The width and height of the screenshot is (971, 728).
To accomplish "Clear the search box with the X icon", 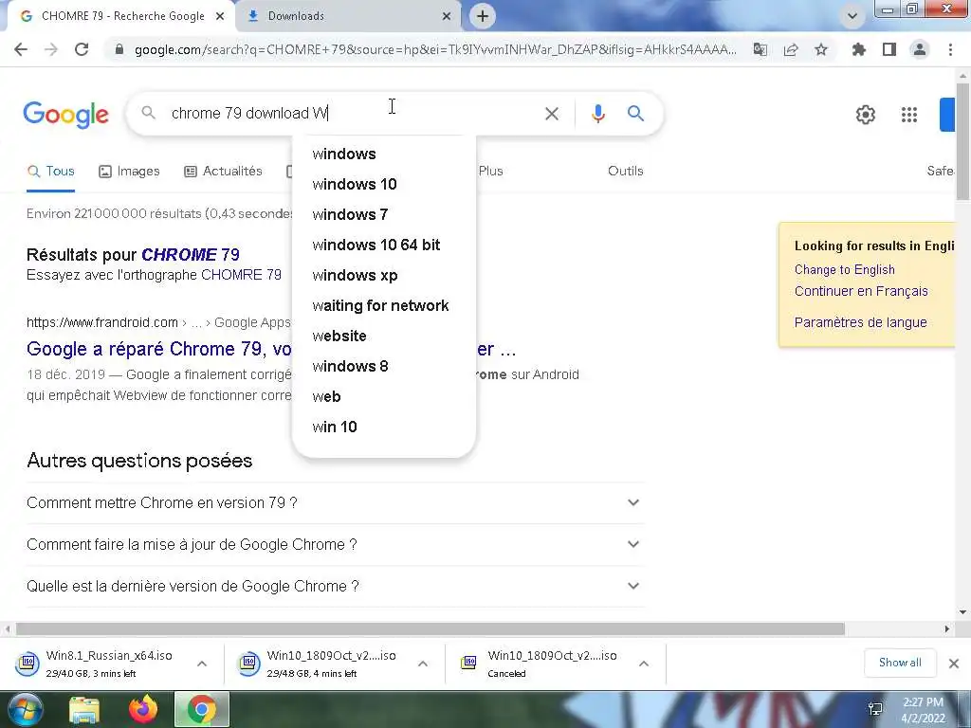I will pyautogui.click(x=552, y=114).
